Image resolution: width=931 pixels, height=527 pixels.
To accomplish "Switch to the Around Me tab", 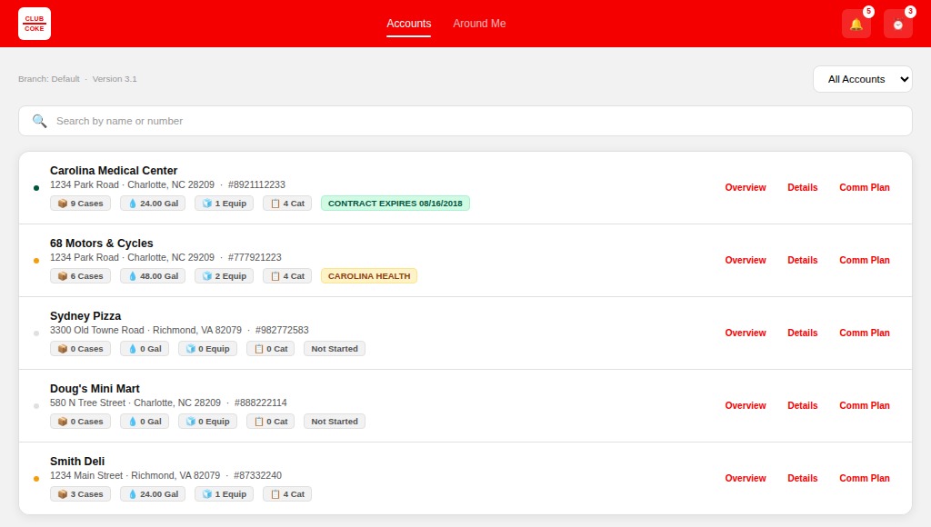I will coord(479,24).
